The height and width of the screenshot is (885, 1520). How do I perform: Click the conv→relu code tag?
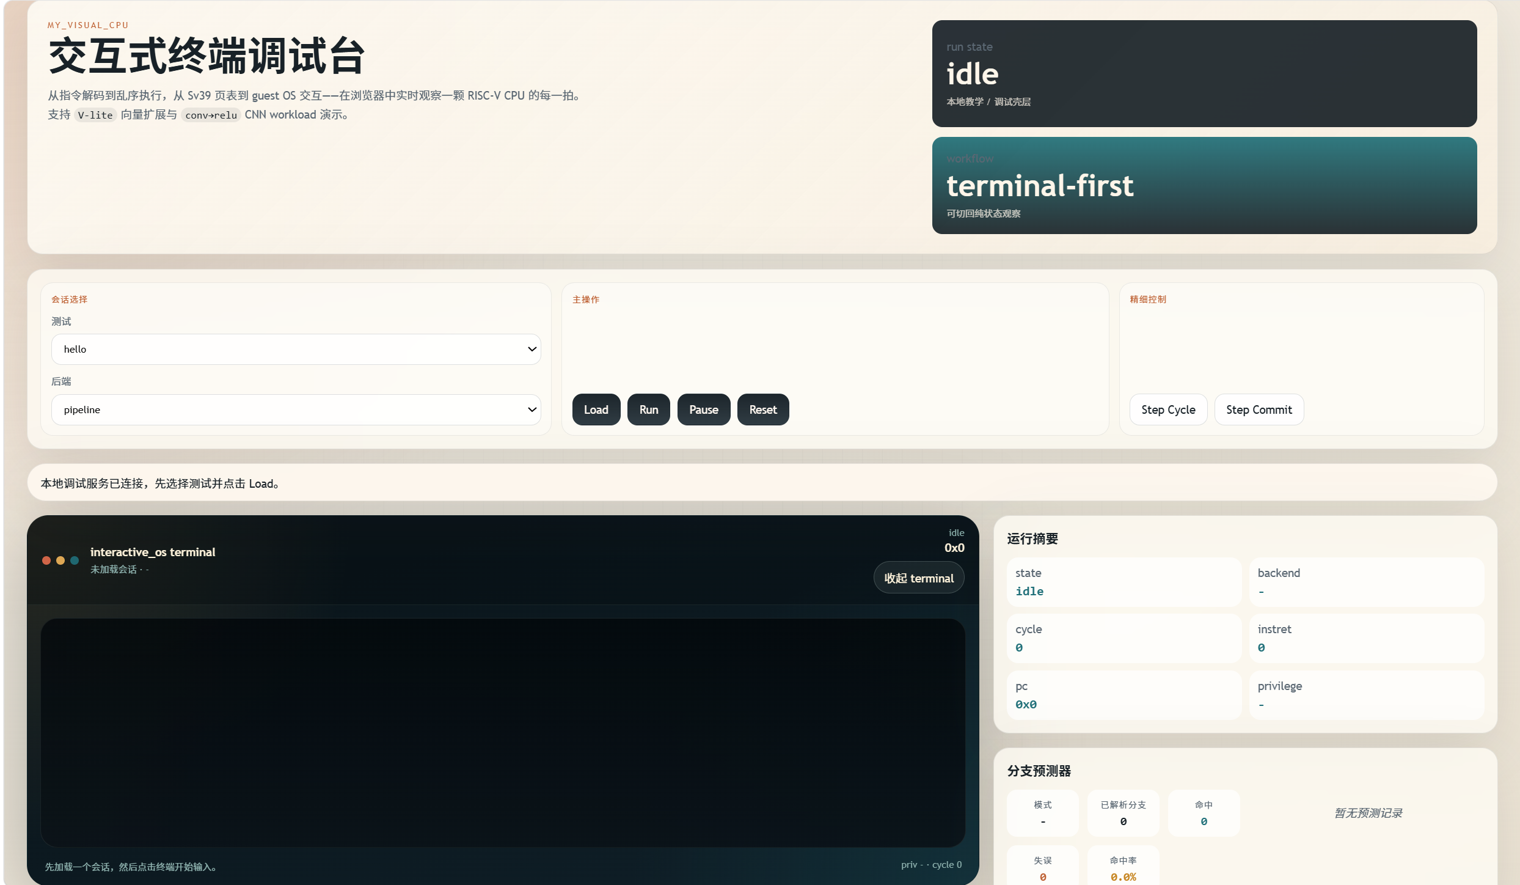click(x=211, y=115)
